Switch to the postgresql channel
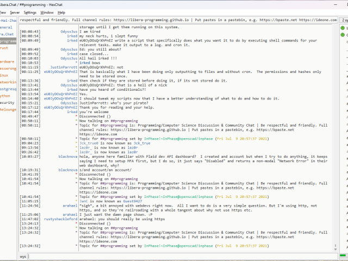 [8, 89]
